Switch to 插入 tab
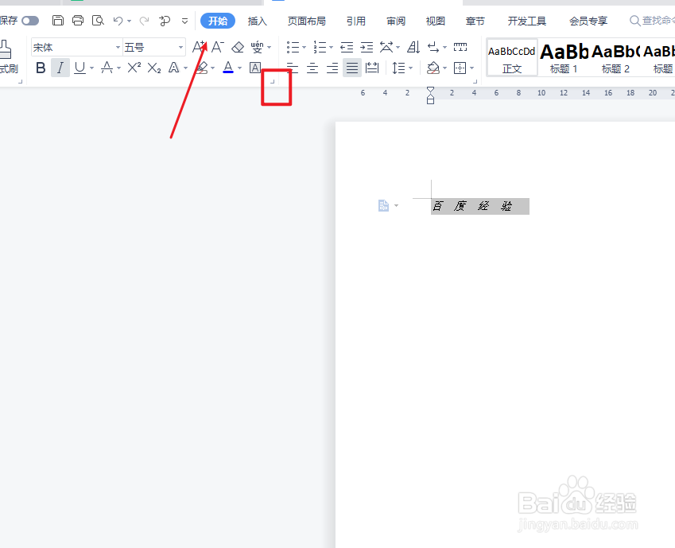Viewport: 675px width, 548px height. (x=258, y=21)
